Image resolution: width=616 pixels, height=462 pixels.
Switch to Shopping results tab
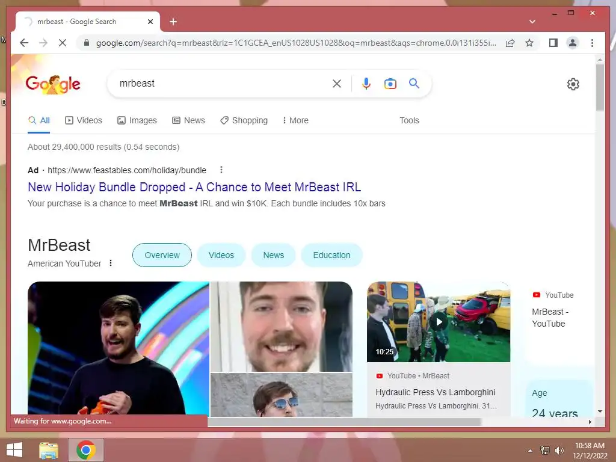click(x=244, y=120)
